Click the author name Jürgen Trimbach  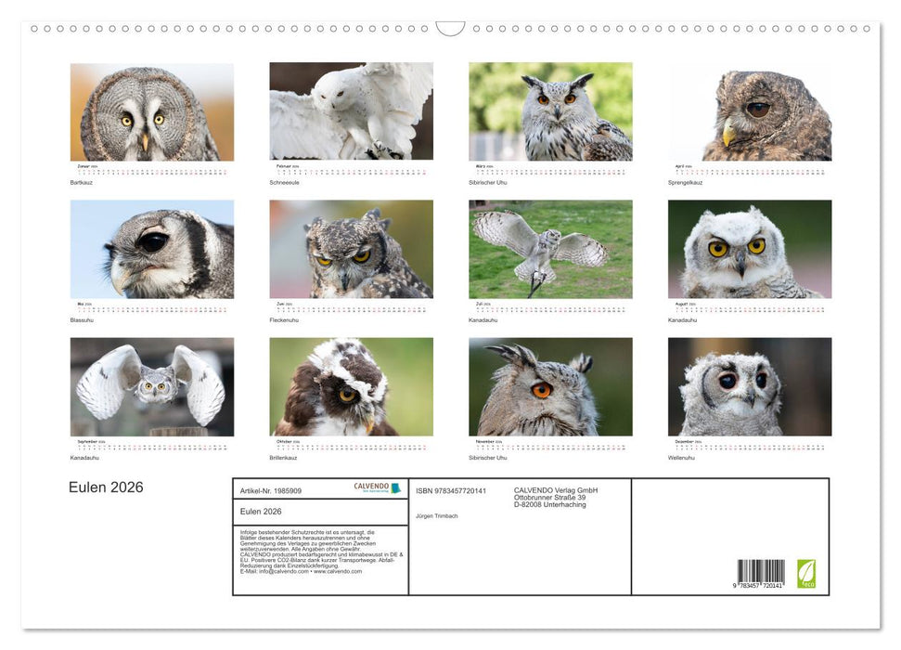pos(437,515)
